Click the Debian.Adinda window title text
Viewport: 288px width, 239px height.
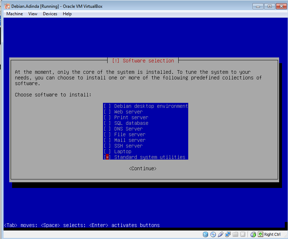pyautogui.click(x=57, y=6)
